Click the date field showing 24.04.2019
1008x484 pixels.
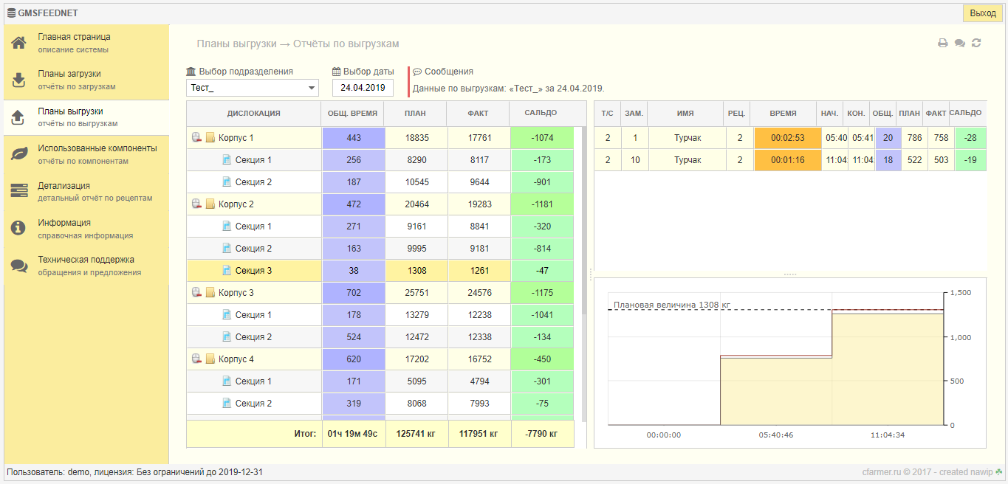click(x=363, y=88)
